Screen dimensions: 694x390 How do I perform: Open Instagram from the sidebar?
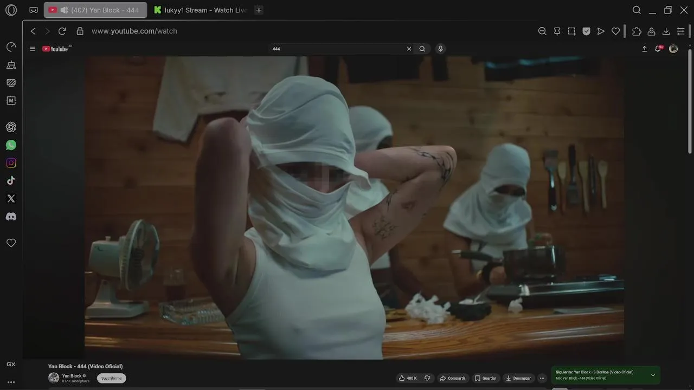click(x=11, y=163)
